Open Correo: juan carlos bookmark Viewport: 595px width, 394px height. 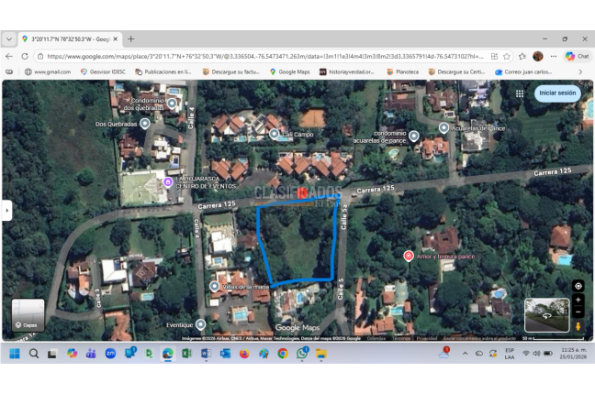click(x=523, y=71)
